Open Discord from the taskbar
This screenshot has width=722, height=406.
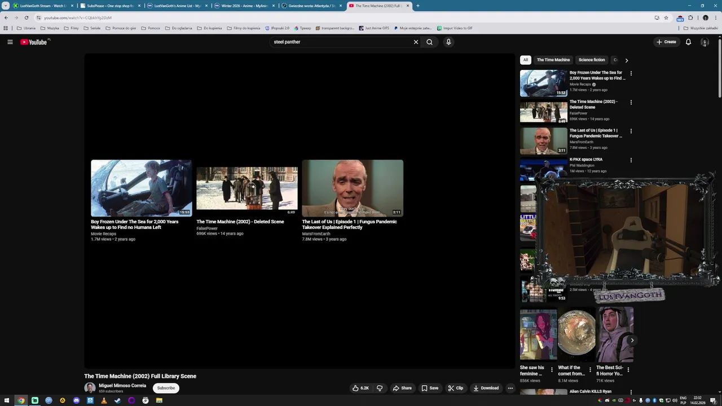click(x=76, y=400)
